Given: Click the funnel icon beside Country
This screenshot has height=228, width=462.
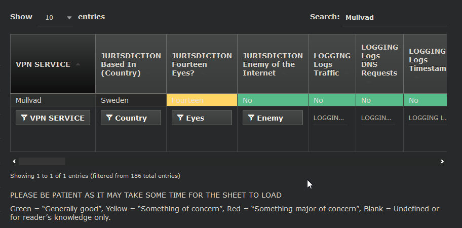Looking at the screenshot, I should coord(109,118).
